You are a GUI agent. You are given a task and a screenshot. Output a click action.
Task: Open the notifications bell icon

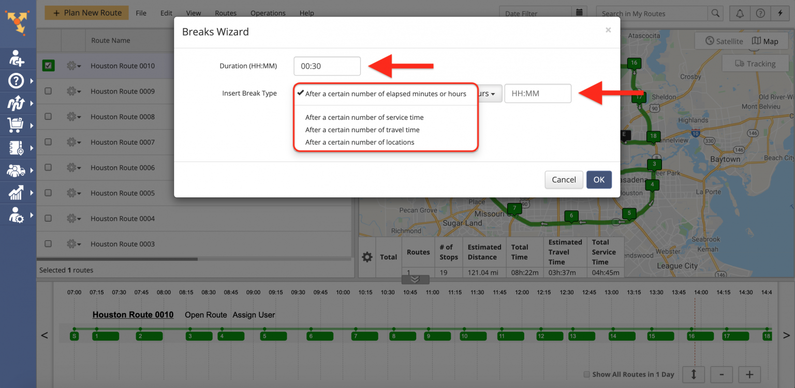740,13
